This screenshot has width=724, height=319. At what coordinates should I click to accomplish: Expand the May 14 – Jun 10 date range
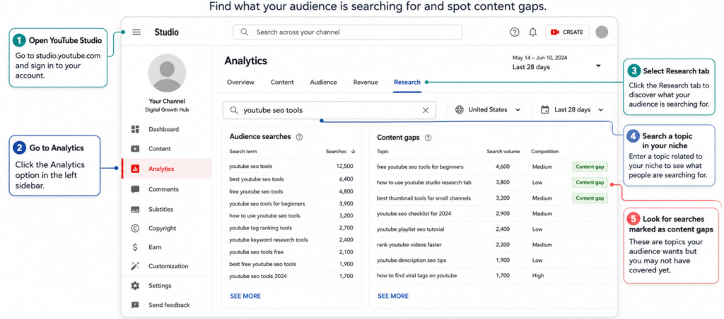[x=598, y=66]
